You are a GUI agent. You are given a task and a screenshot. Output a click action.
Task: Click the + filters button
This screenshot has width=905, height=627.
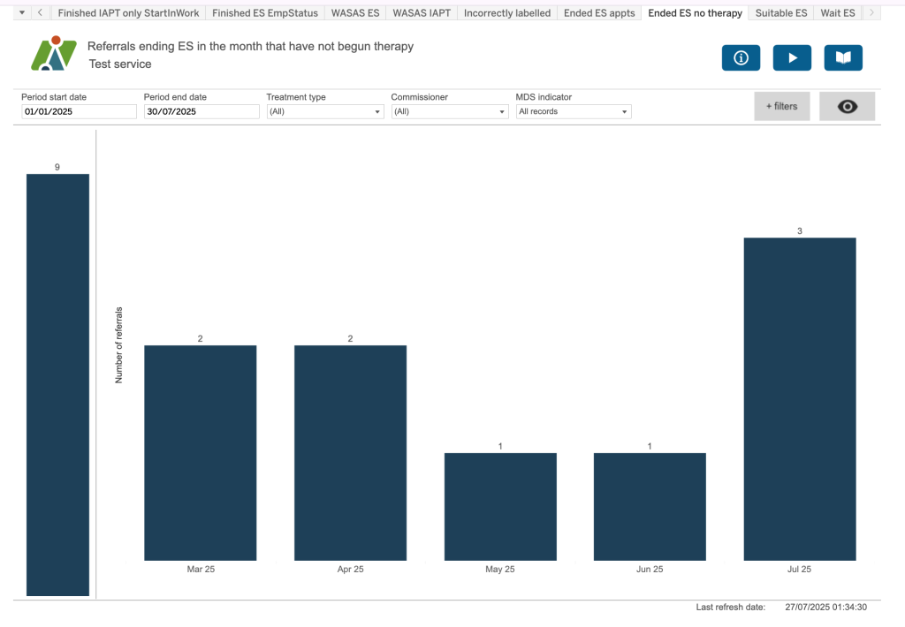point(781,106)
